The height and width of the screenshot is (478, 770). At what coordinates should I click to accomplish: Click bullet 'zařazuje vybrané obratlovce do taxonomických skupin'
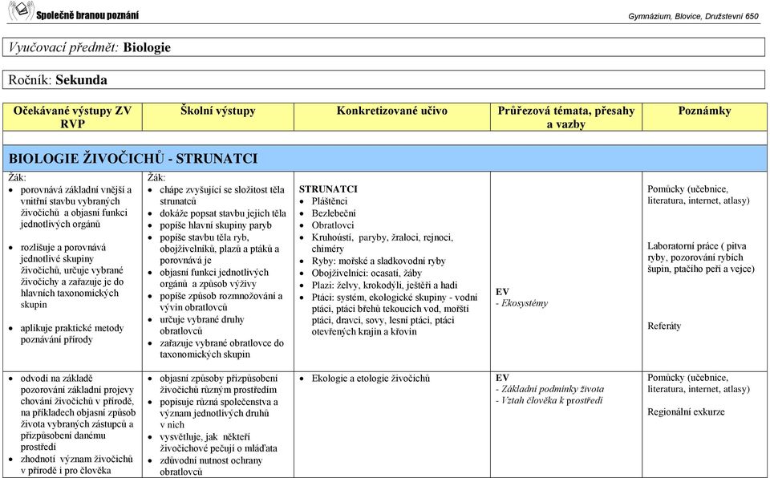[221, 349]
